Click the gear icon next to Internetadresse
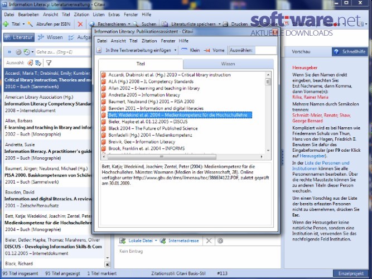The width and height of the screenshot is (372, 279). click(x=220, y=240)
